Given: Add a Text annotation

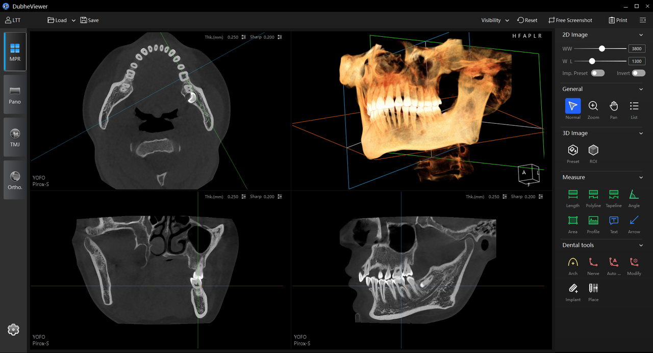Looking at the screenshot, I should click(x=614, y=220).
